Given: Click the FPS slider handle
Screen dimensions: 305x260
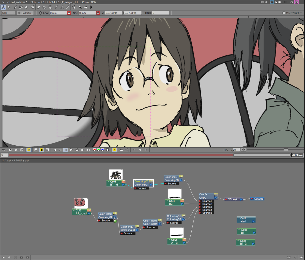Looking at the screenshot, I should [286, 150].
